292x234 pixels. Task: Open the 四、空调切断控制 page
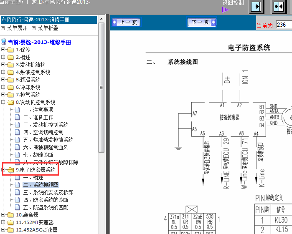pyautogui.click(x=43, y=132)
